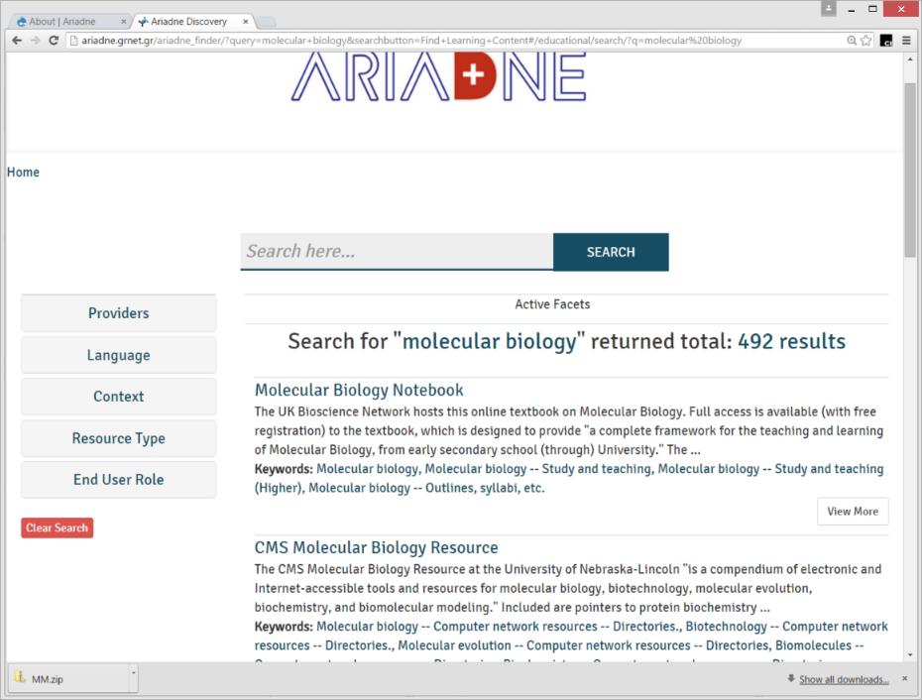The width and height of the screenshot is (922, 700).
Task: Bookmark this page with the star icon
Action: click(866, 40)
